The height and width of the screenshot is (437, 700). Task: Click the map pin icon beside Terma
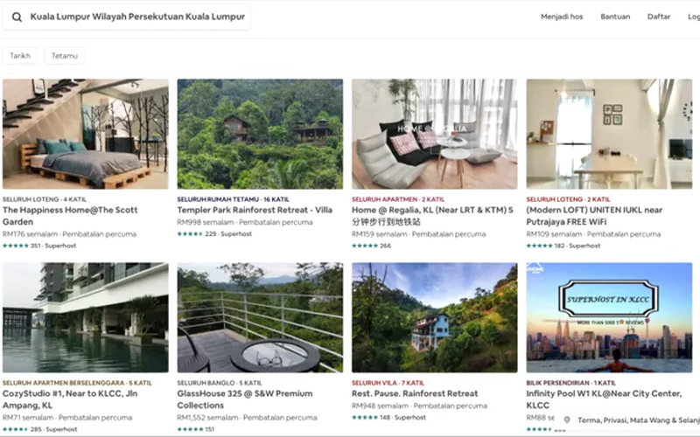pos(567,420)
